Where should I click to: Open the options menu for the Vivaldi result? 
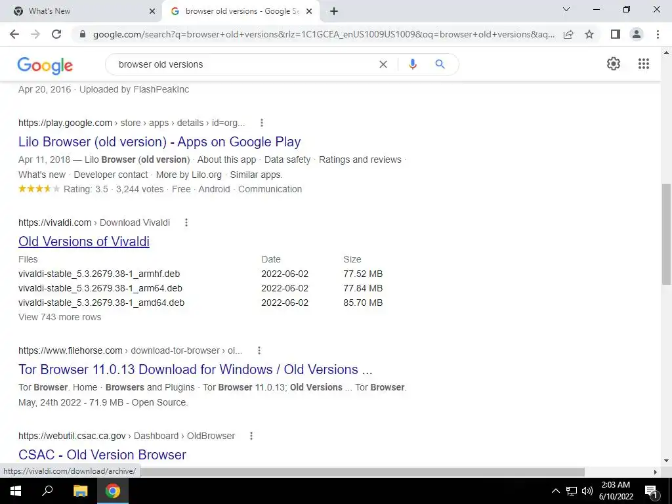(x=186, y=222)
